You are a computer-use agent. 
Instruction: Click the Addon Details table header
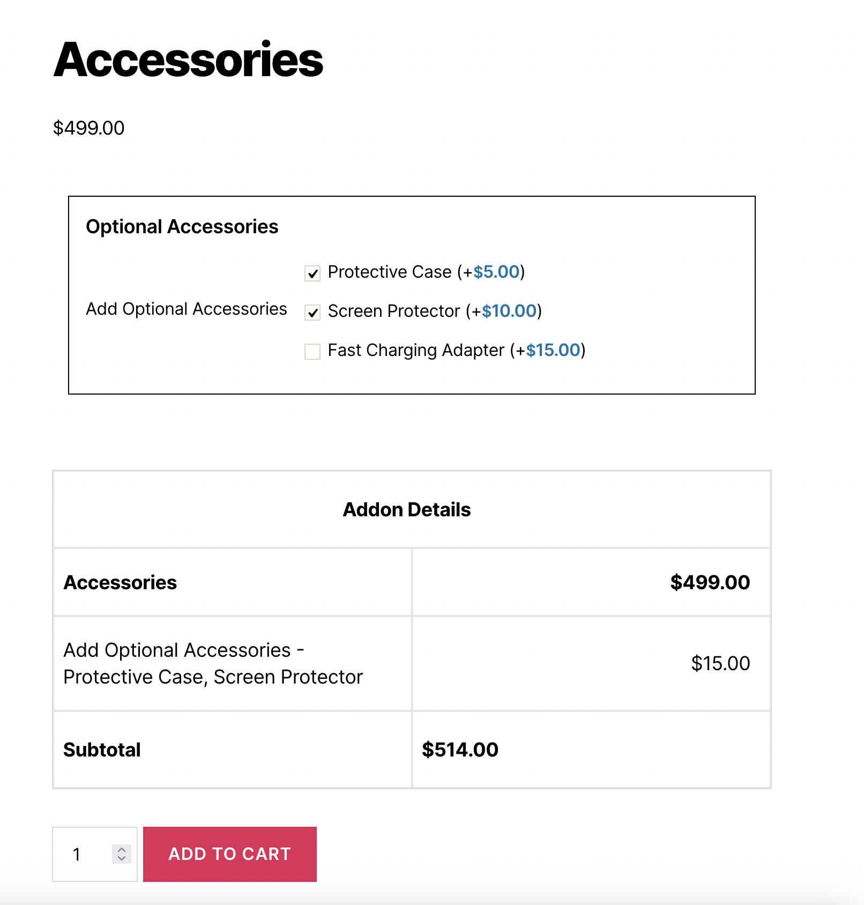click(407, 510)
